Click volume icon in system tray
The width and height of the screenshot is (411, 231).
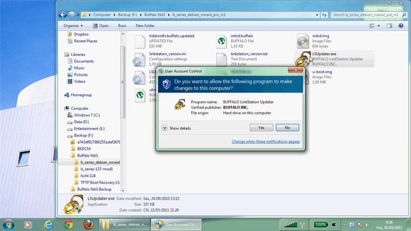click(x=367, y=225)
